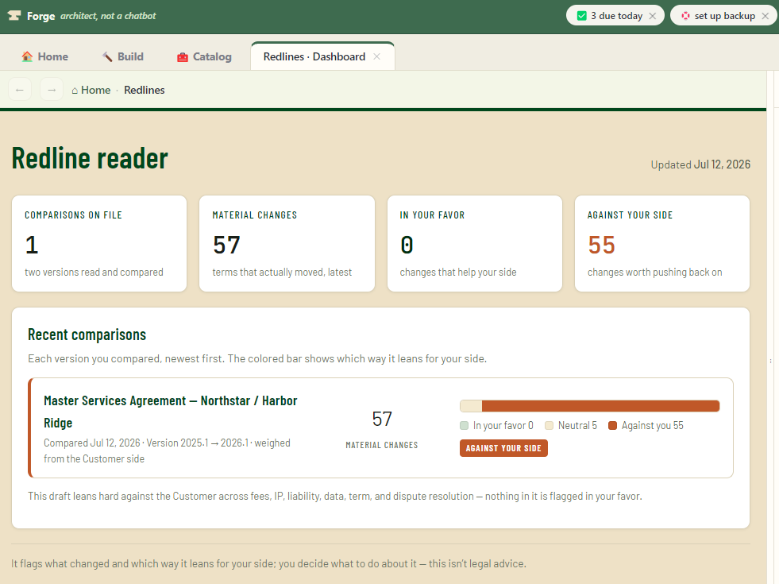Click the Neutral 5 legend swatch
This screenshot has width=779, height=584.
tap(549, 425)
